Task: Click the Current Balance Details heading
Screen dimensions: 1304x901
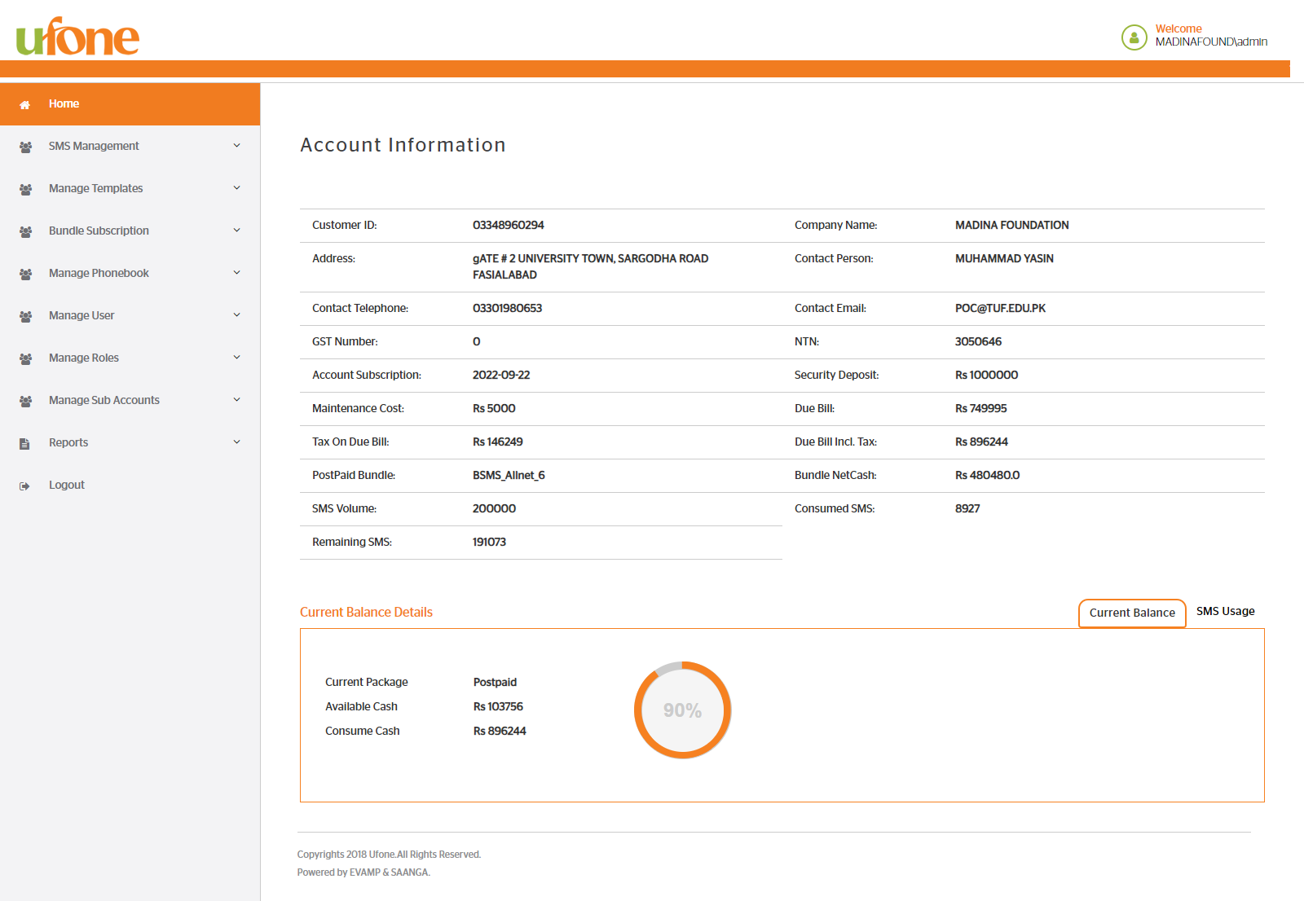Action: tap(366, 613)
